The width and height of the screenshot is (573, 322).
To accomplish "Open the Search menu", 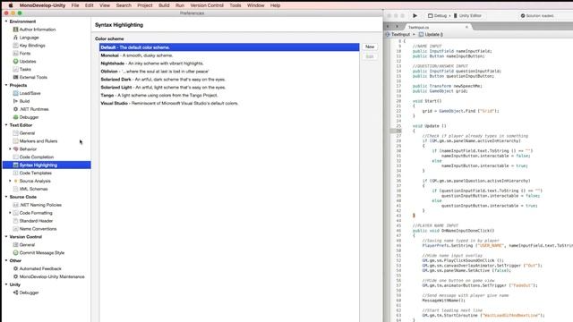I will click(124, 5).
